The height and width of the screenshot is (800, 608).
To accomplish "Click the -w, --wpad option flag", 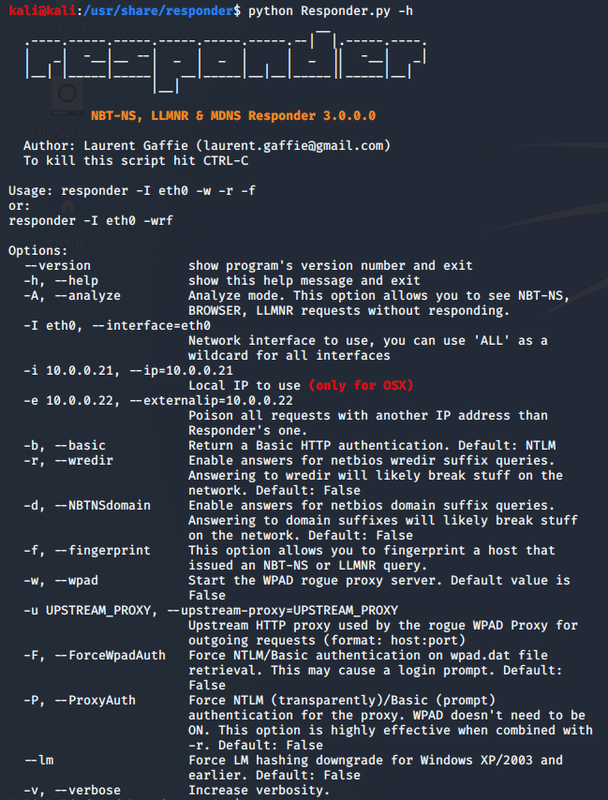I will (x=61, y=581).
